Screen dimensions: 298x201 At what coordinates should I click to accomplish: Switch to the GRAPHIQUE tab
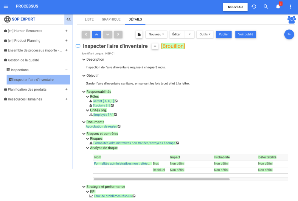[x=111, y=19]
